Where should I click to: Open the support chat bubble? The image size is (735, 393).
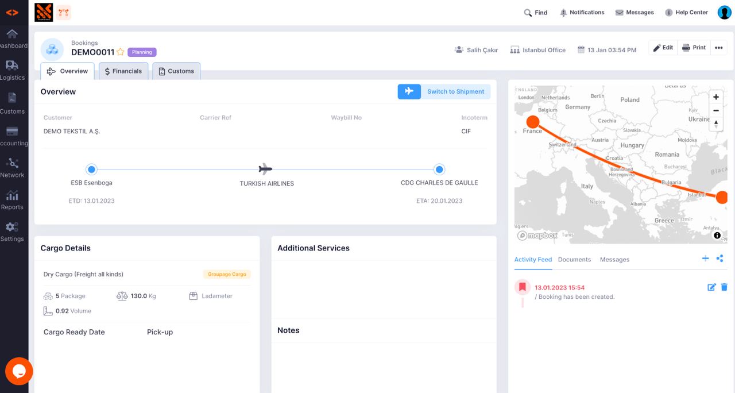[19, 371]
